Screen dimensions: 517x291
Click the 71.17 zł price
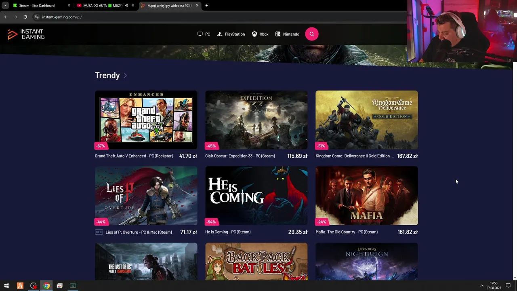click(189, 232)
